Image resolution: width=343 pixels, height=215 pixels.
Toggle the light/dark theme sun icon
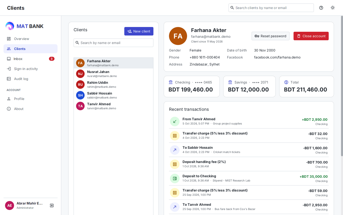click(333, 8)
